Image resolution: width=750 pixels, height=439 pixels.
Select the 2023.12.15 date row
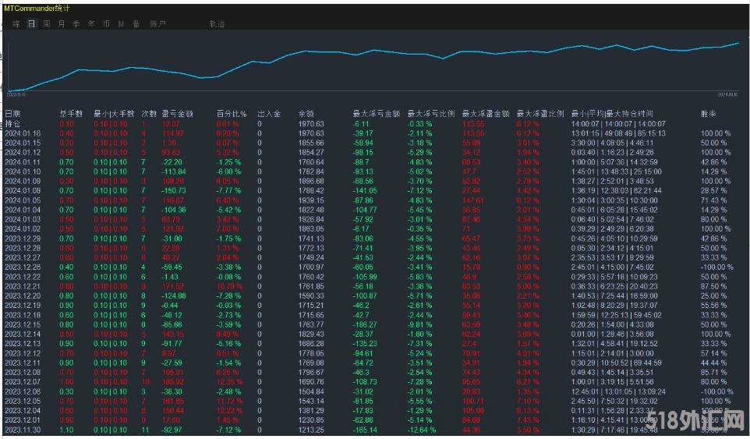(23, 324)
